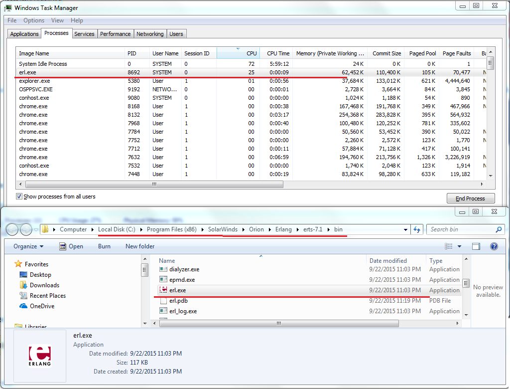
Task: Expand the breadcrumb arrow after Orion
Action: pyautogui.click(x=269, y=229)
